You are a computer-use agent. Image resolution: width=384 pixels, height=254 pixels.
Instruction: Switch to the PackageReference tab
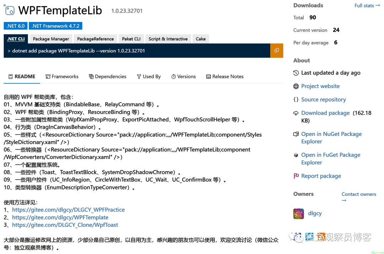click(x=95, y=39)
